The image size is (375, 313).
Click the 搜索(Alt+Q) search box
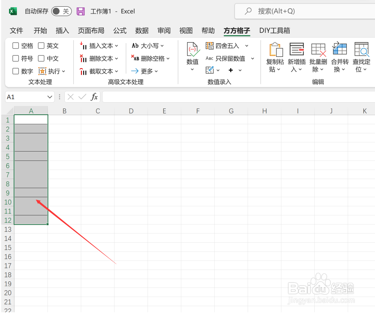[305, 11]
